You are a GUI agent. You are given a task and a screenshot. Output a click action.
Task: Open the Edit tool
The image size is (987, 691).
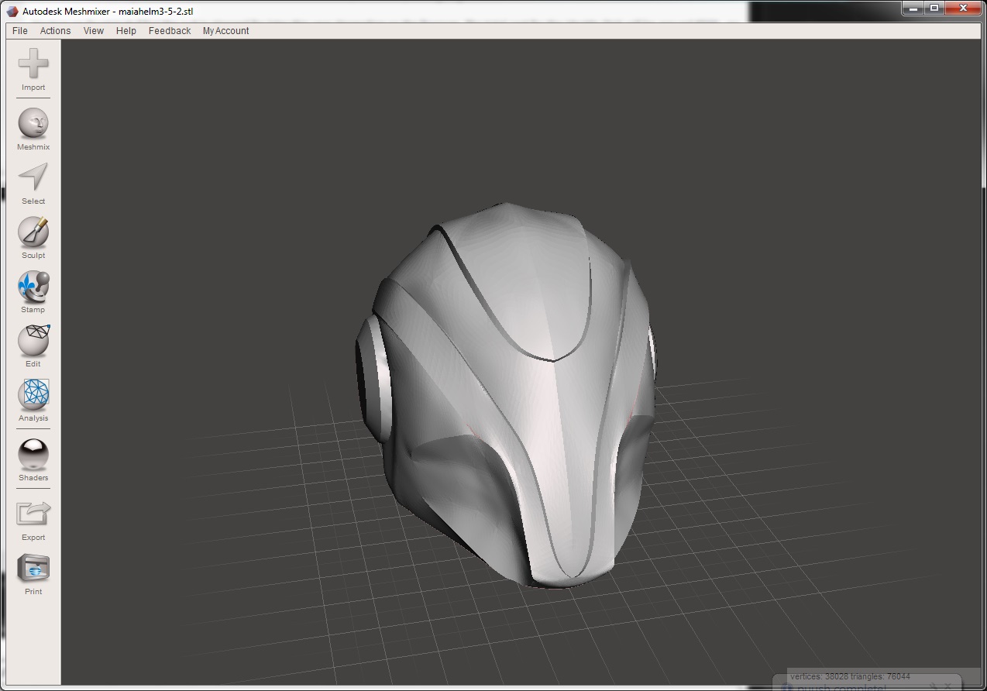point(33,340)
